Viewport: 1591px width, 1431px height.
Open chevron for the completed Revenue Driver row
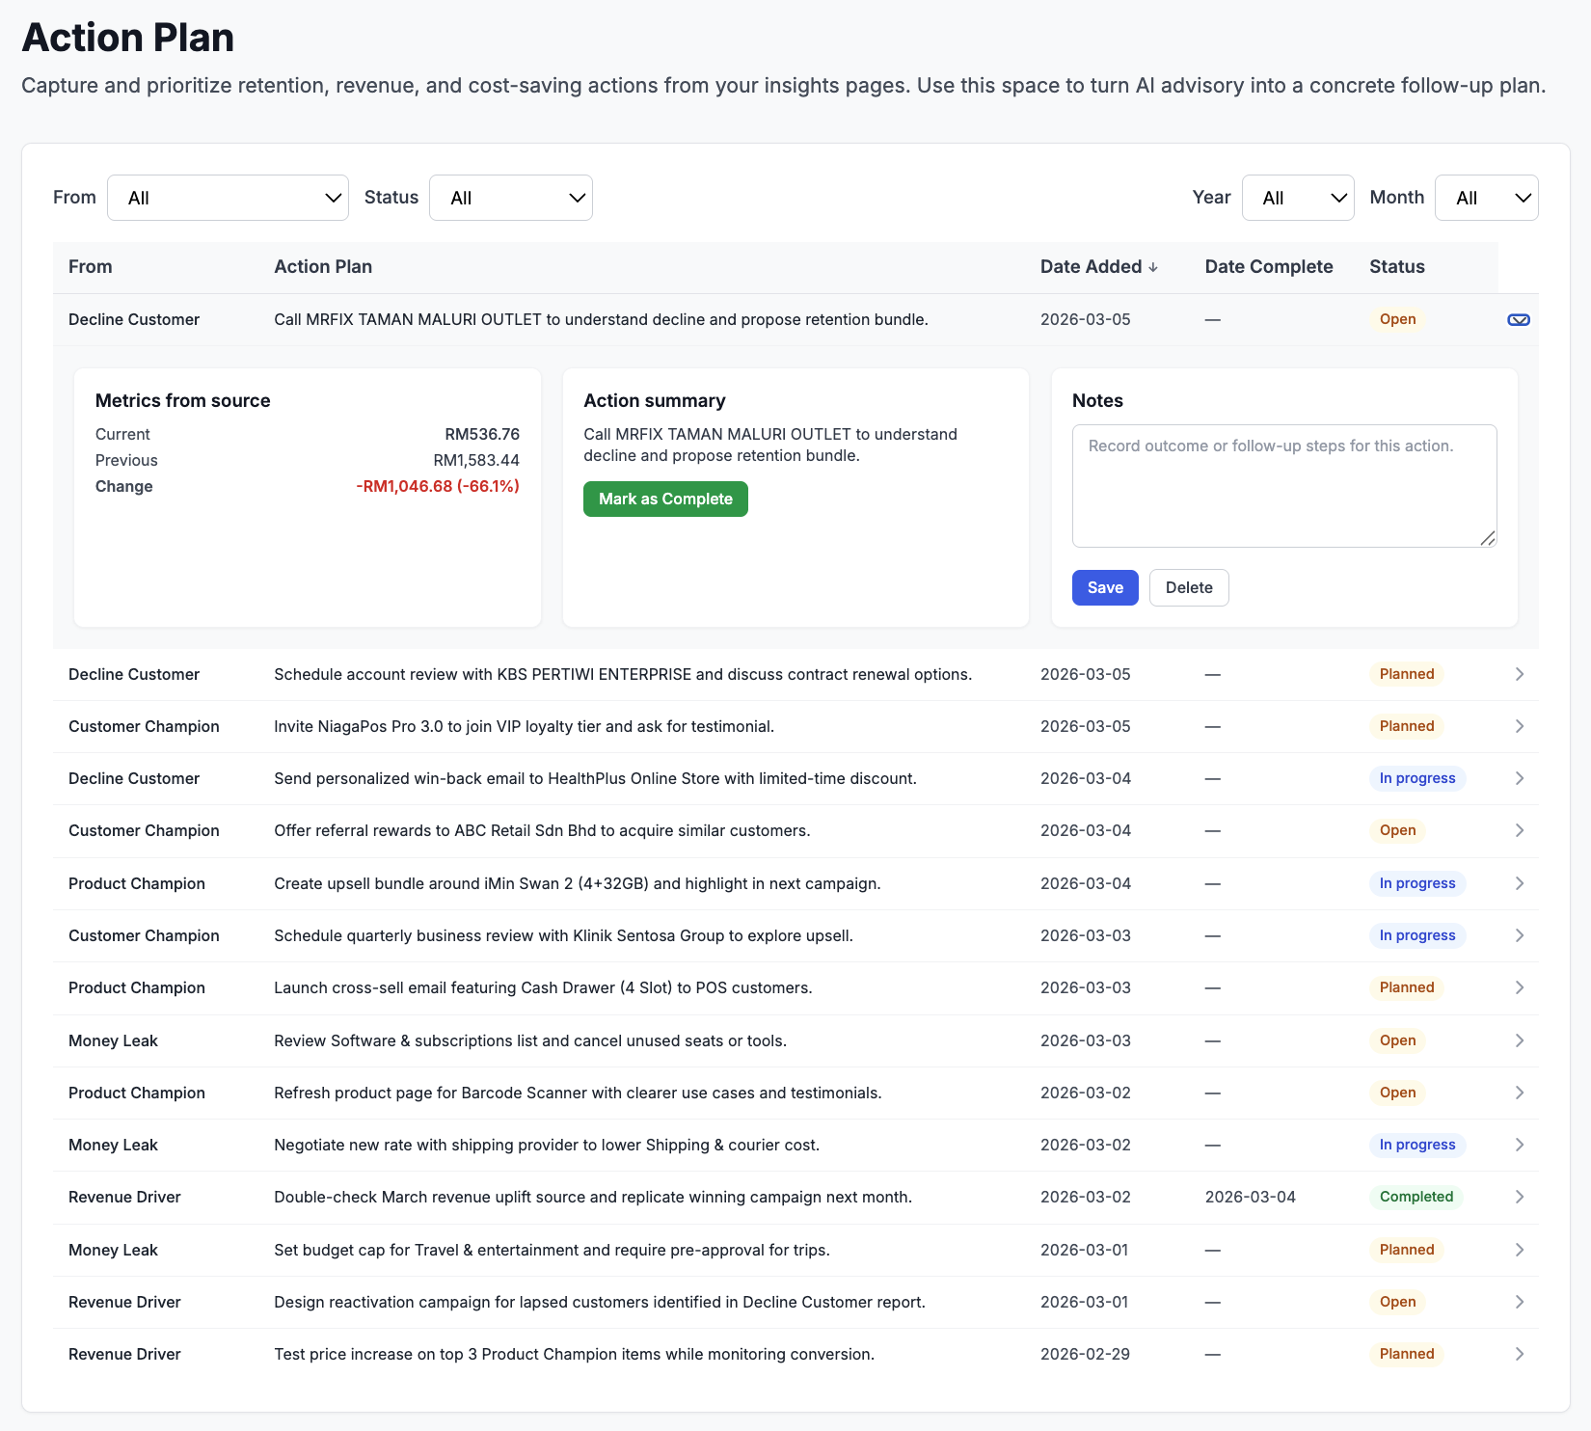[x=1519, y=1197]
